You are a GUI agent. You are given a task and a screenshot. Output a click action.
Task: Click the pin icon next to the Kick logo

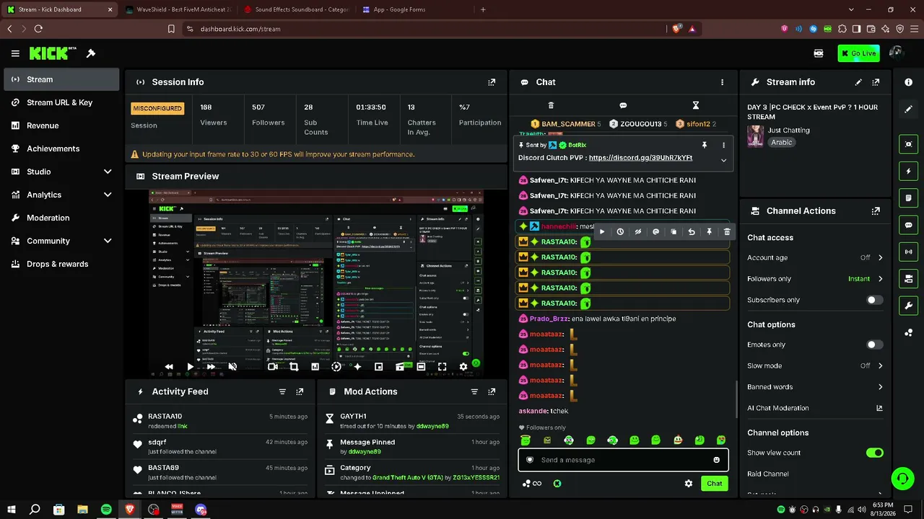click(91, 53)
